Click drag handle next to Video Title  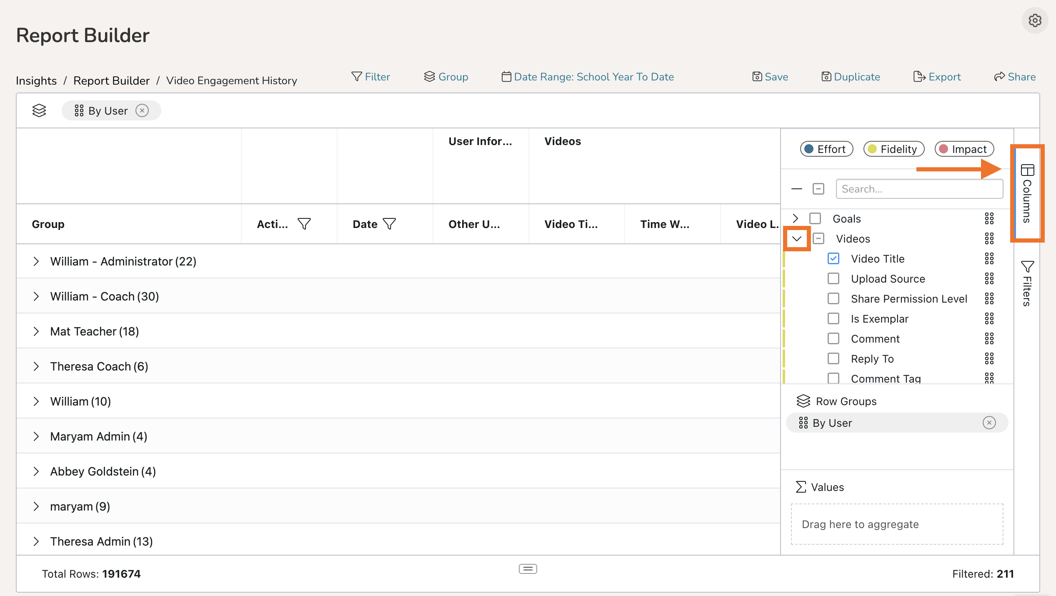coord(989,259)
